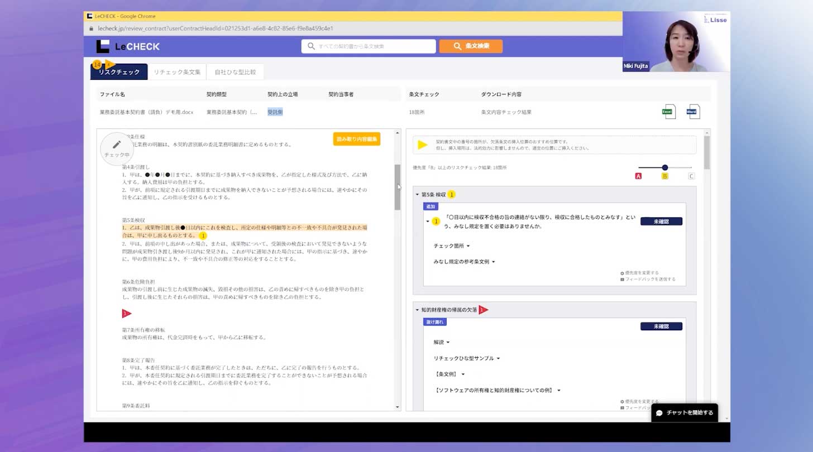813x452 pixels.
Task: Download the check results as Word
Action: [x=693, y=112]
